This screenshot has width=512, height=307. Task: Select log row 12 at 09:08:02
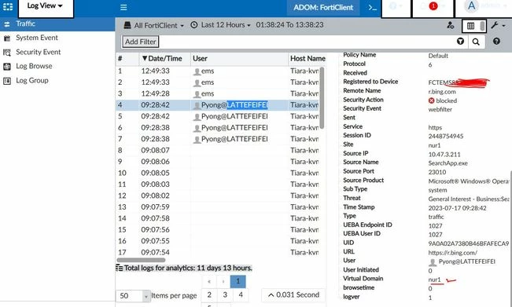tap(217, 196)
